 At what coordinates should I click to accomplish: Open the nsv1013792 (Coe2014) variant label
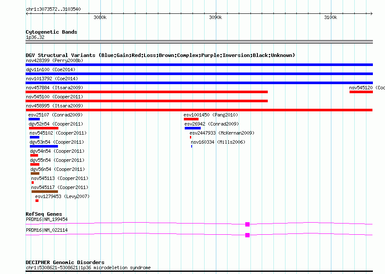click(52, 79)
